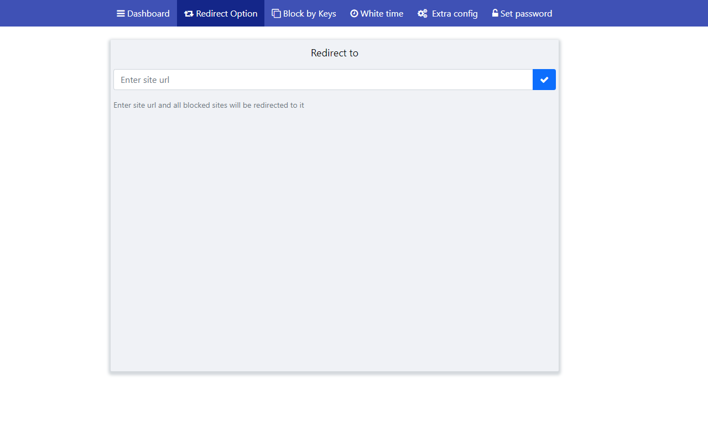The width and height of the screenshot is (708, 442).
Task: Click the lock icon beside Set password
Action: pyautogui.click(x=494, y=13)
